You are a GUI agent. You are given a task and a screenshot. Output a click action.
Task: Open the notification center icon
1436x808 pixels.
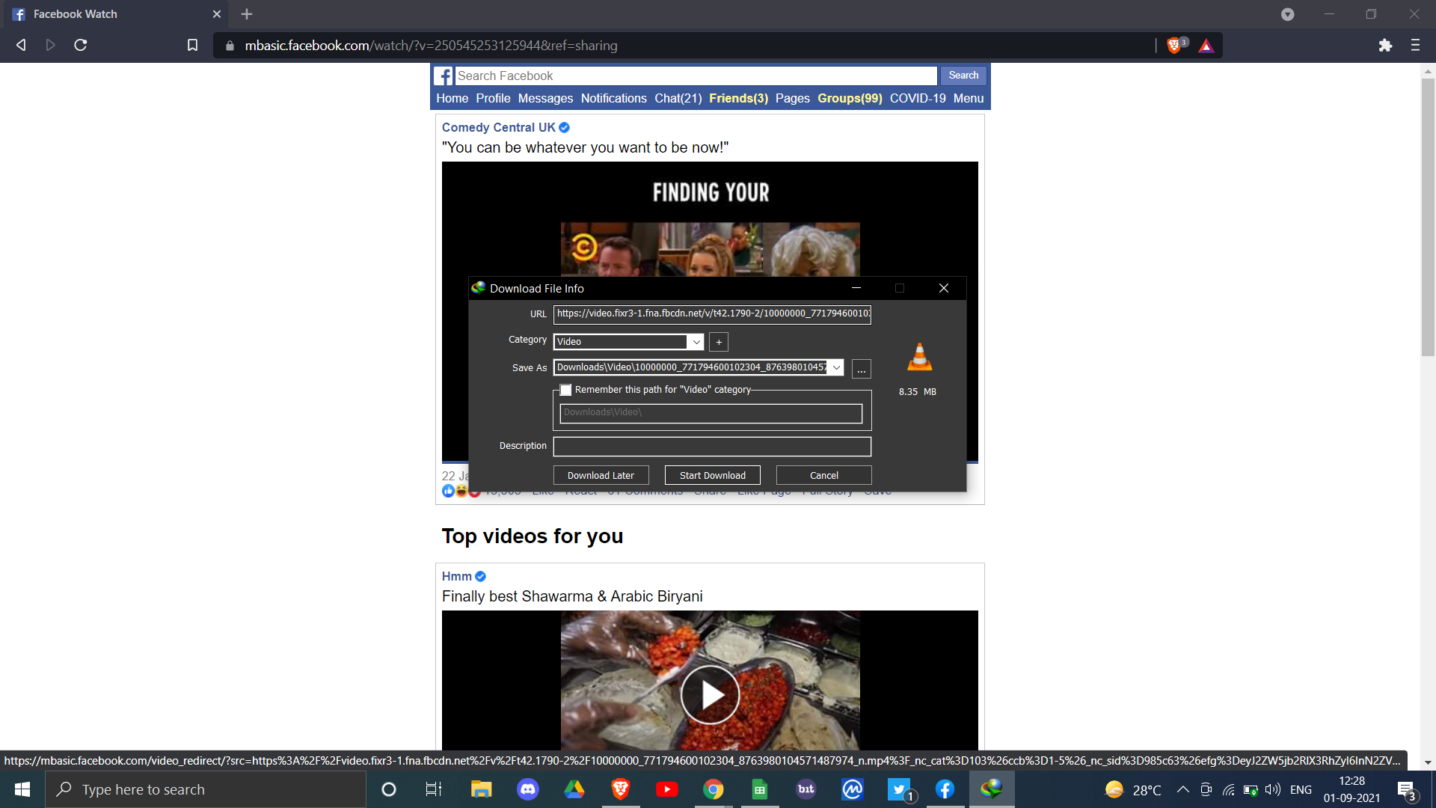[1406, 789]
